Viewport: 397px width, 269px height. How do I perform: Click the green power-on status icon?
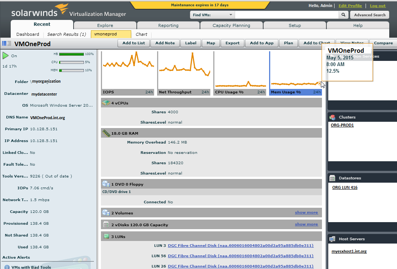6,56
